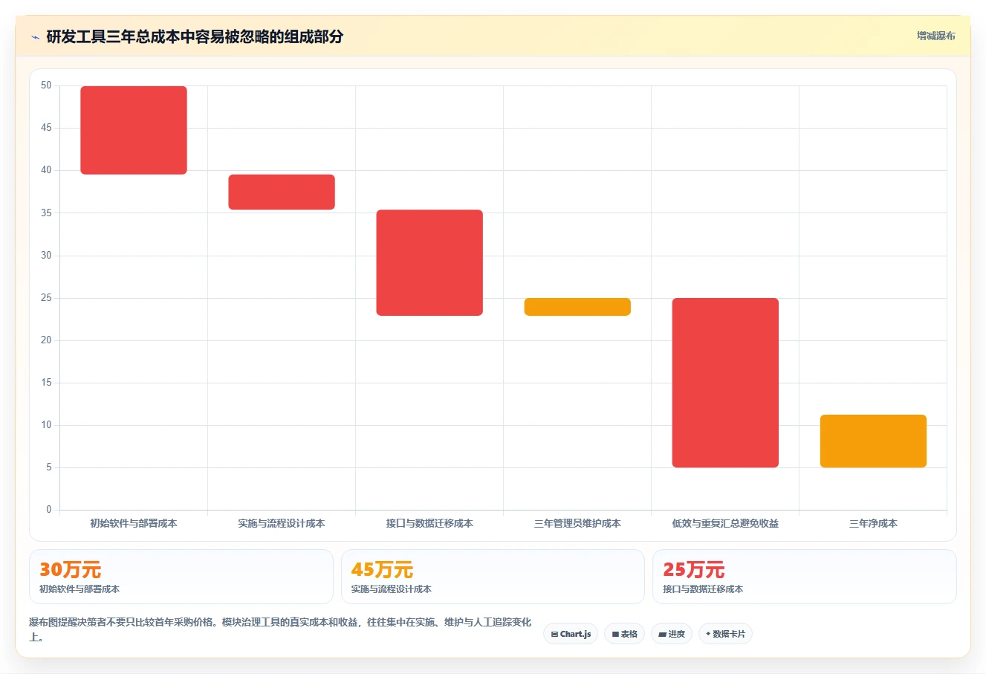Click y-axis tick value 0
This screenshot has height=674, width=986.
(49, 510)
